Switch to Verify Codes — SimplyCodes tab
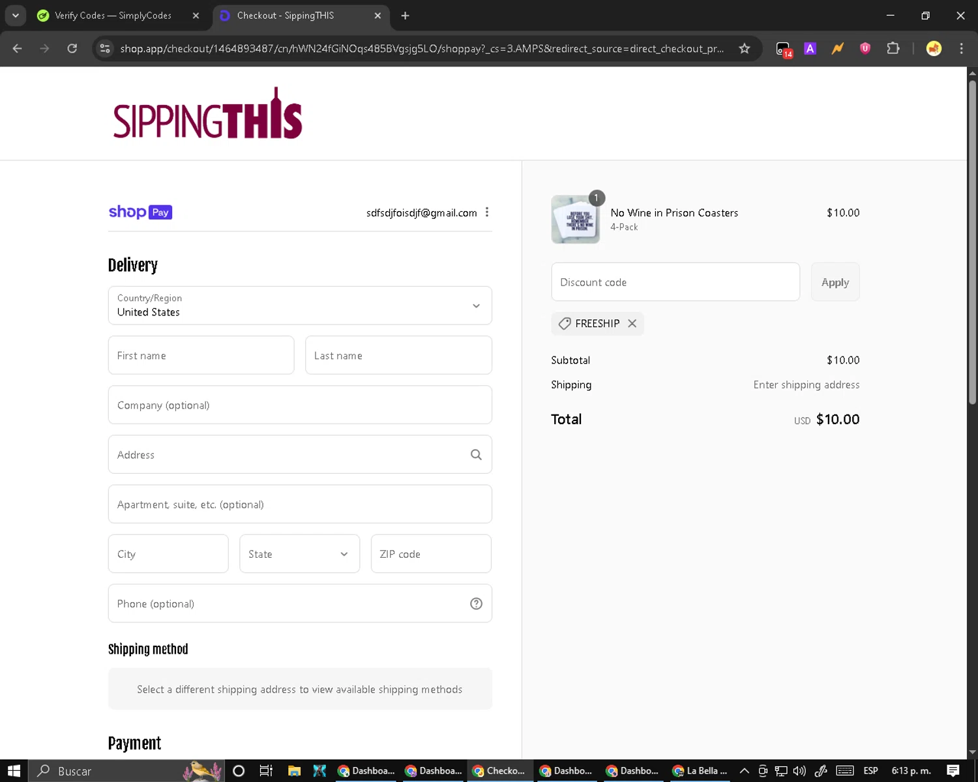 click(112, 16)
